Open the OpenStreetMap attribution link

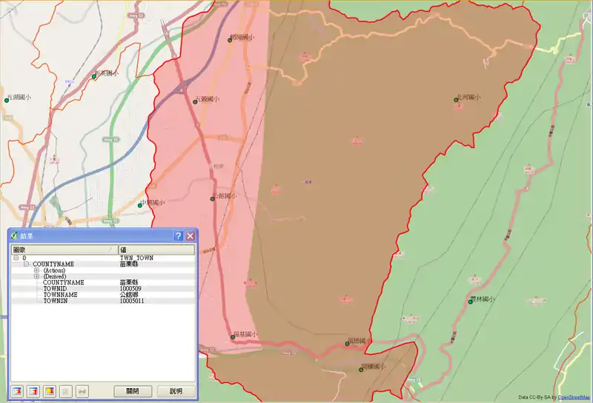tap(574, 397)
